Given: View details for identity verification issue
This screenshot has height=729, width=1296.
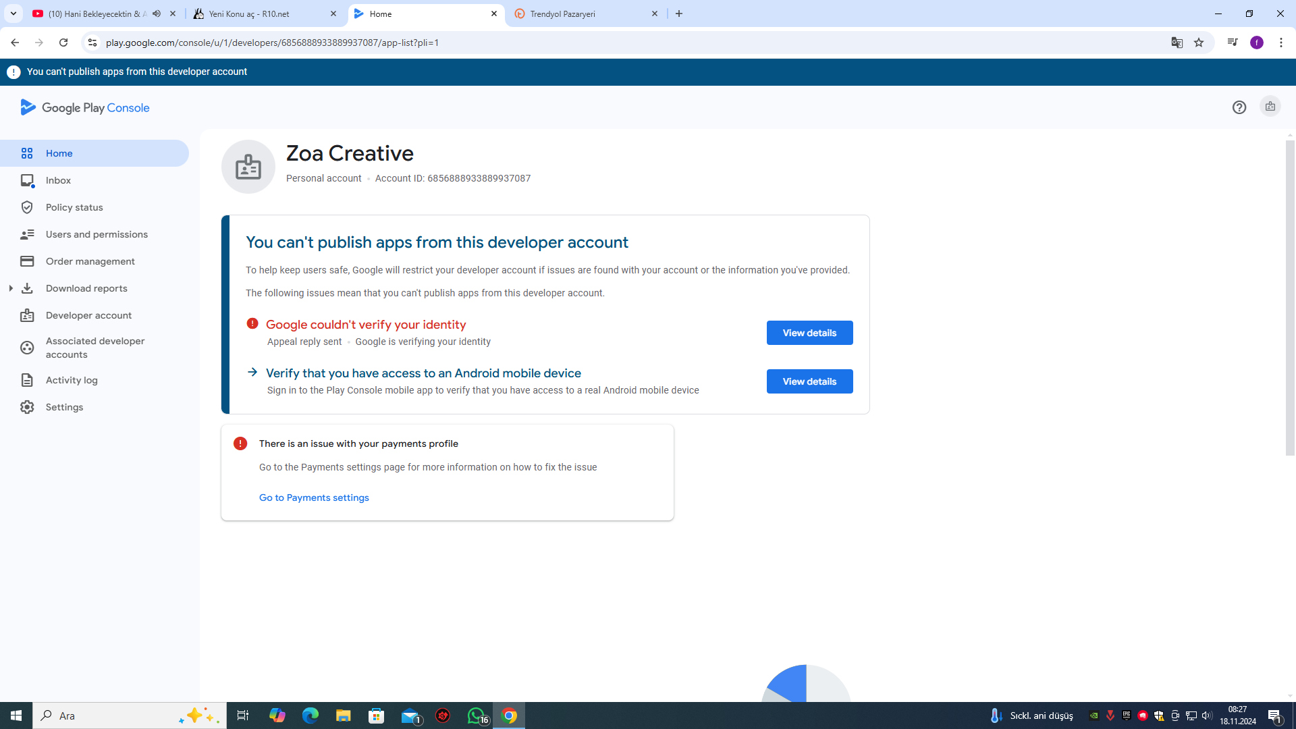Looking at the screenshot, I should click(x=809, y=333).
